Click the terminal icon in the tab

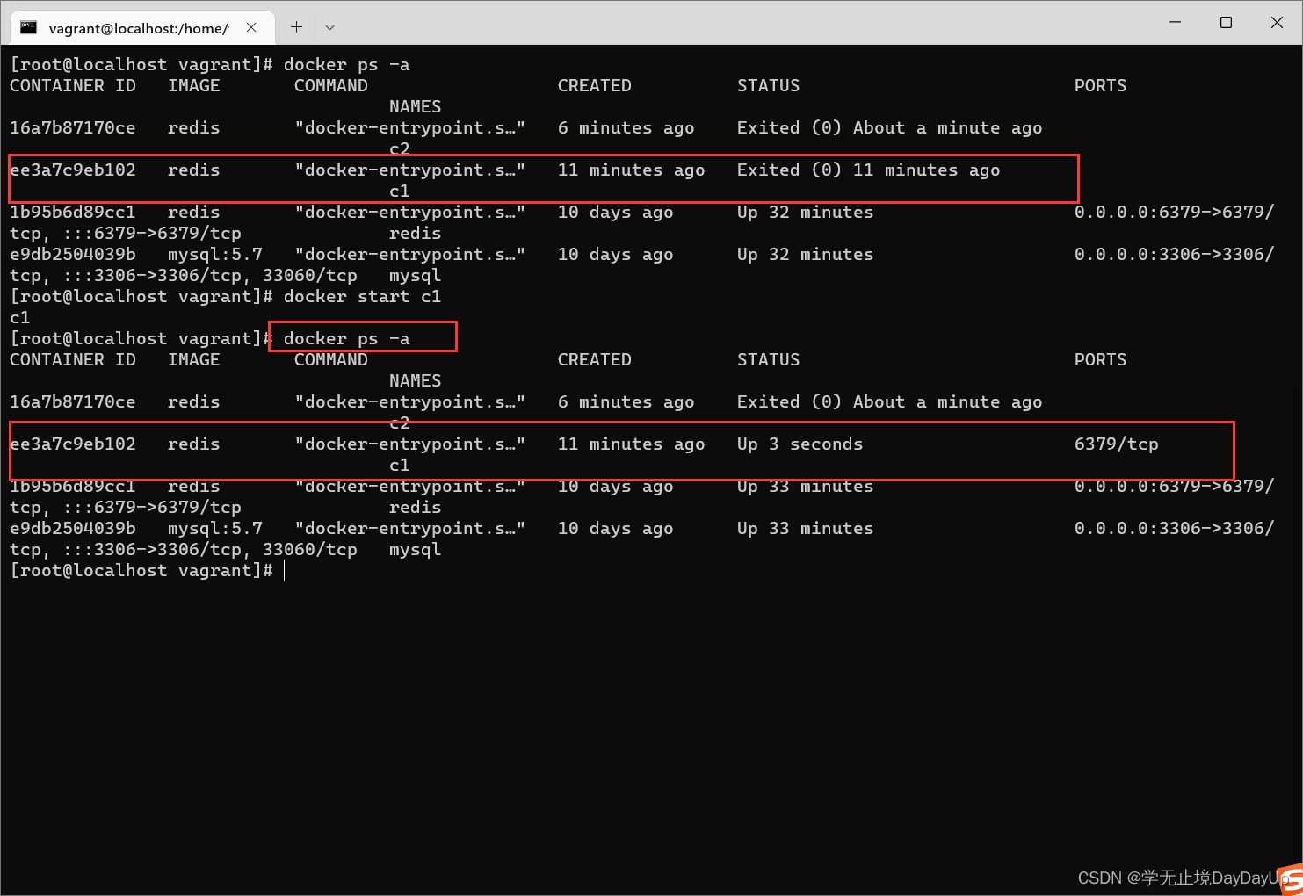(29, 27)
